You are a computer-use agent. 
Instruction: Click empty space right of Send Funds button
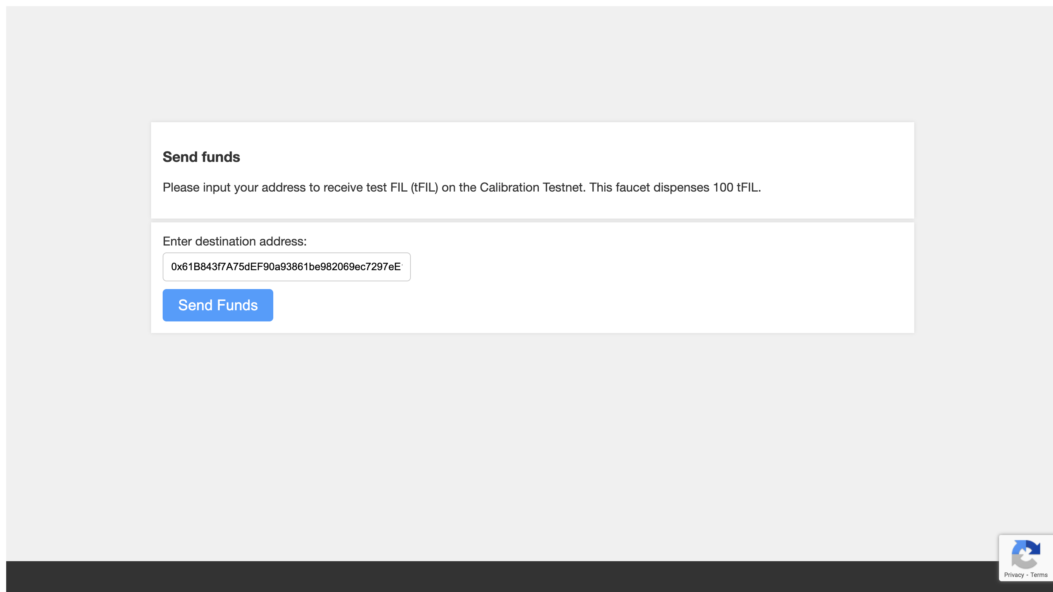pos(593,305)
